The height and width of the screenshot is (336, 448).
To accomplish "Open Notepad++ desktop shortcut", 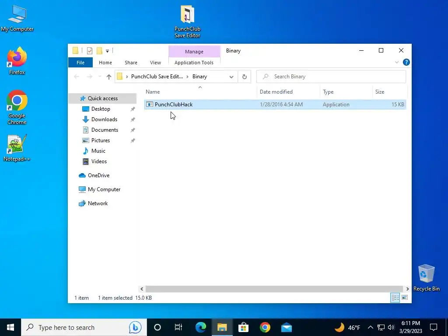I will point(17,148).
